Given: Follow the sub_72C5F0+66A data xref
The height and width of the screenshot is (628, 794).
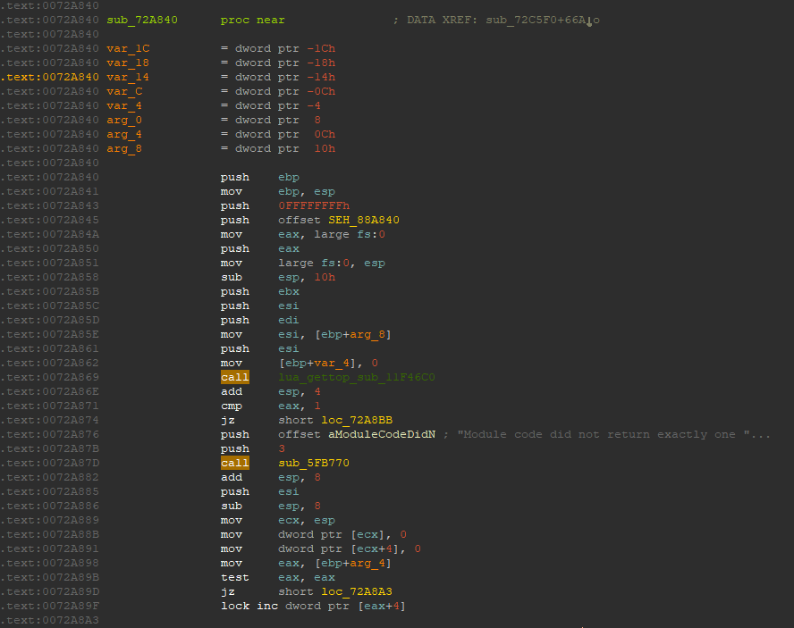Looking at the screenshot, I should [536, 21].
